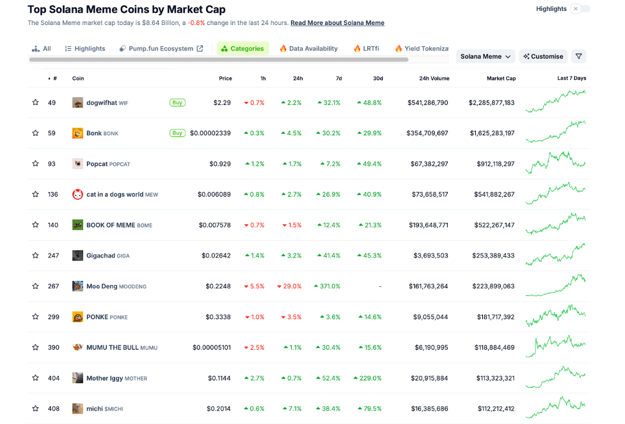Viewport: 625px width, 424px height.
Task: Click Mother Iggy 30d value 229.0%
Action: (367, 378)
